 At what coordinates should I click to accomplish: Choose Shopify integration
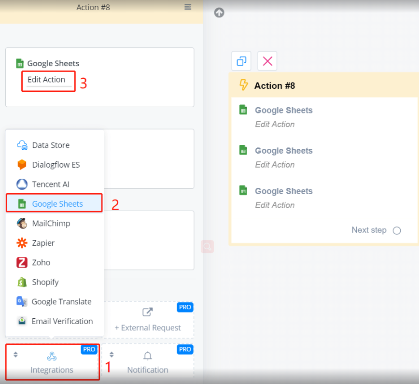coord(45,282)
